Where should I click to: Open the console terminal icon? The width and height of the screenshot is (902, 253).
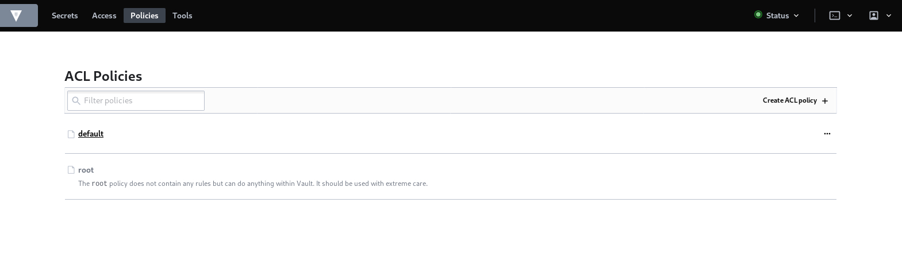coord(835,15)
